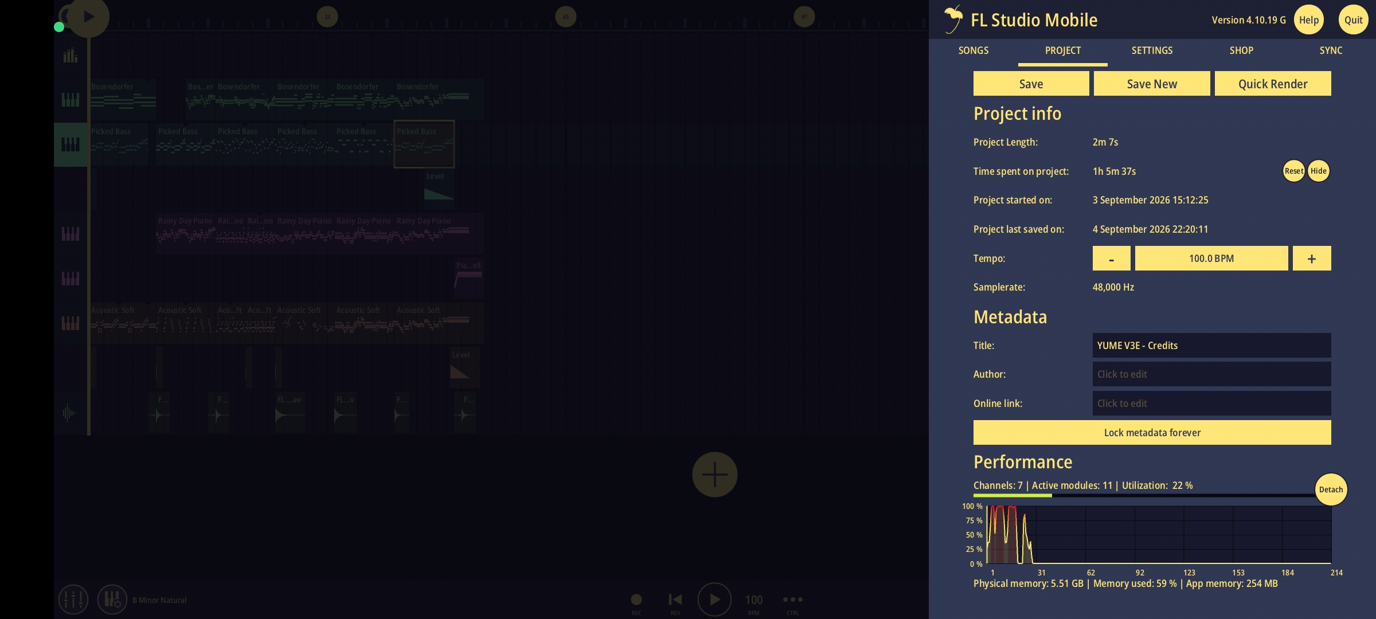1376x619 pixels.
Task: Click the Quick Render button
Action: [1273, 84]
